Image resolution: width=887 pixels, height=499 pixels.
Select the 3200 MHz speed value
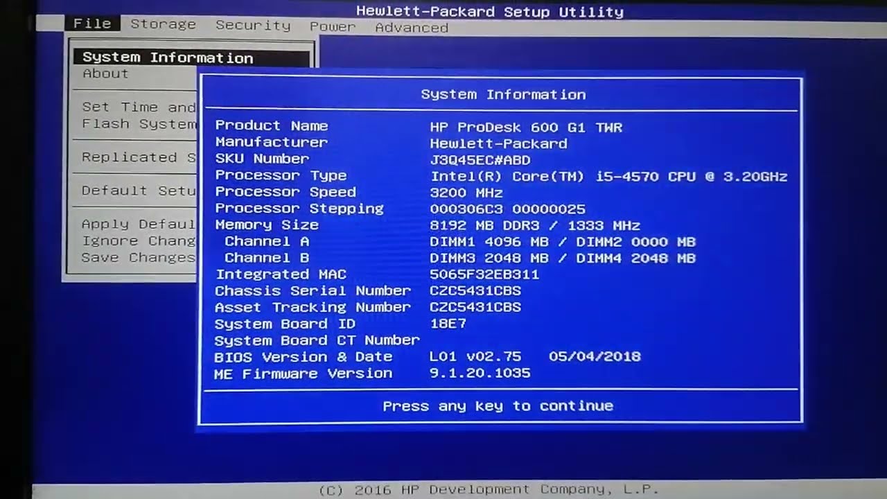coord(466,193)
